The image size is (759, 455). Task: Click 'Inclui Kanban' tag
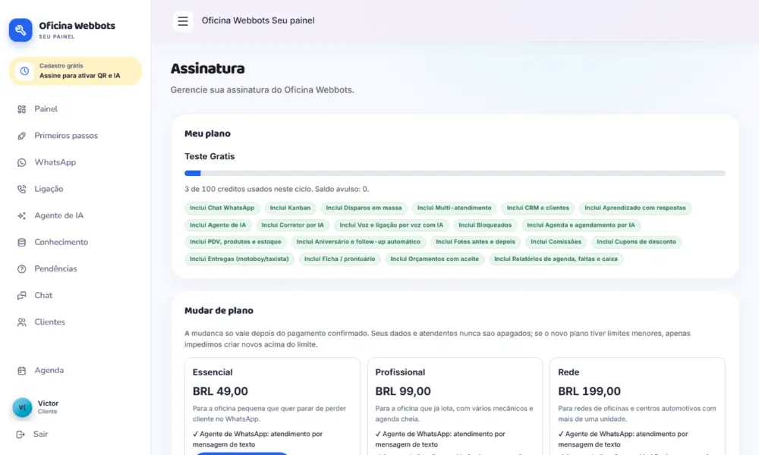pos(290,208)
